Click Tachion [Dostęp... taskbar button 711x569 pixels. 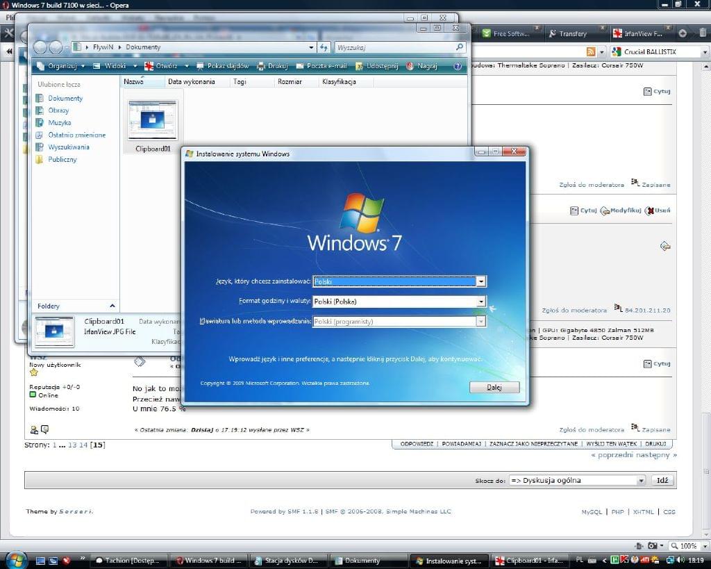coord(128,561)
